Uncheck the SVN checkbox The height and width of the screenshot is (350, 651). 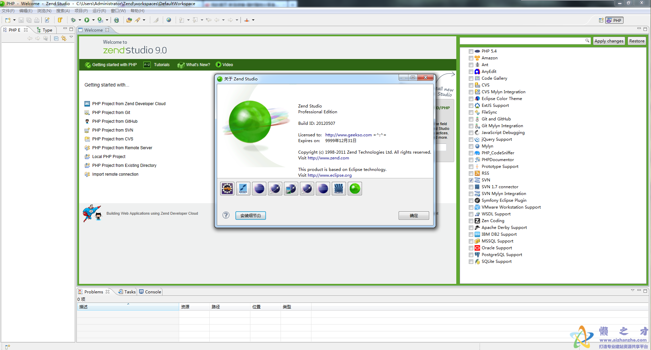pos(471,180)
